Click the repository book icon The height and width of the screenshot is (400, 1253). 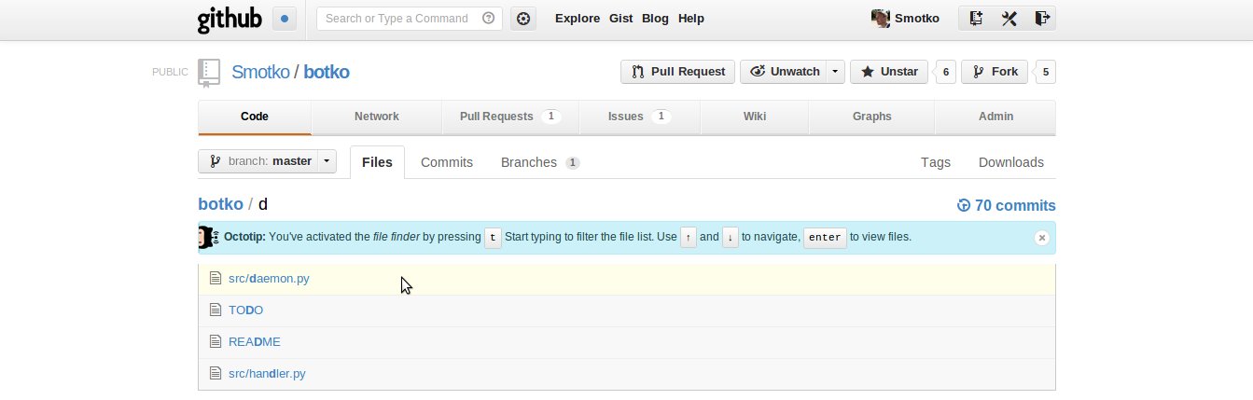point(209,73)
